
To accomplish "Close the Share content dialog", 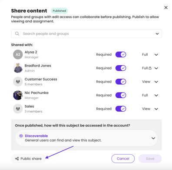I will [166, 7].
